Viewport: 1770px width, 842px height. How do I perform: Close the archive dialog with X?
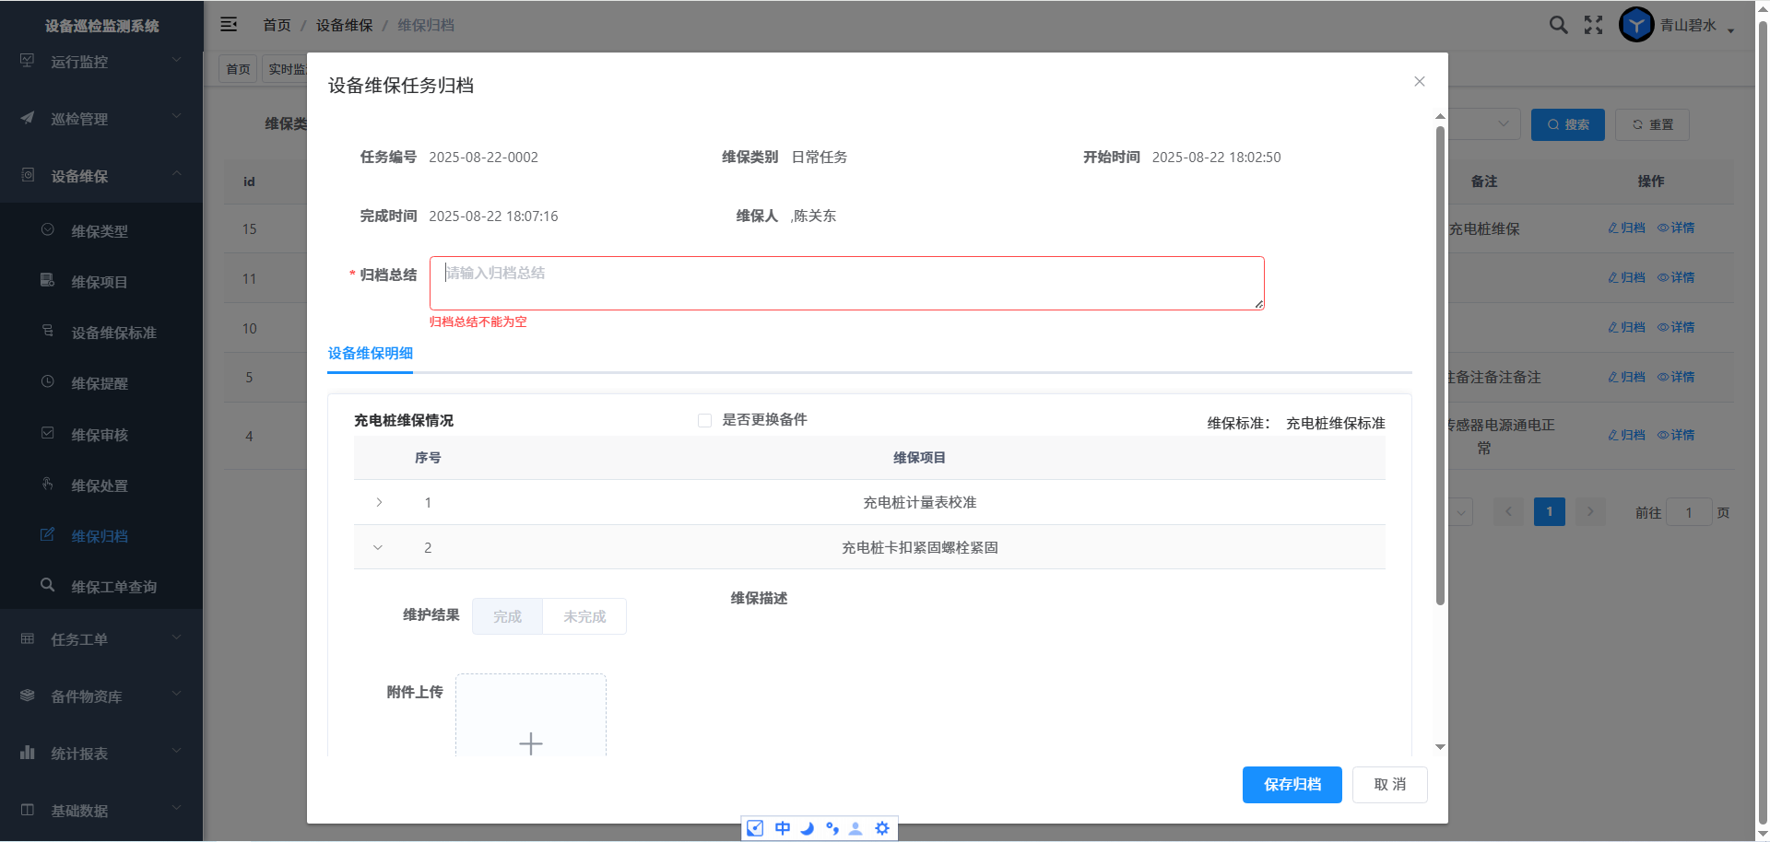[1420, 82]
